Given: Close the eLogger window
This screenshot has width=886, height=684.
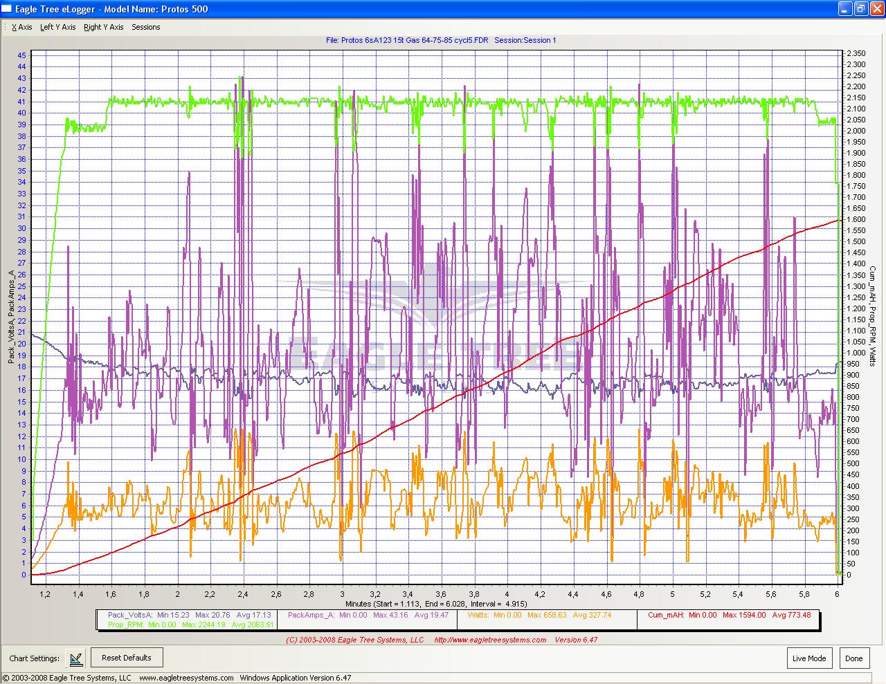Looking at the screenshot, I should pos(876,9).
